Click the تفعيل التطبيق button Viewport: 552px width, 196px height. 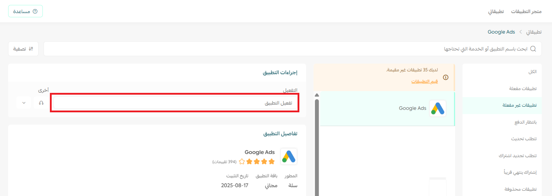(x=175, y=103)
